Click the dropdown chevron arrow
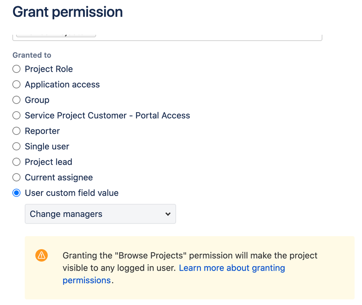This screenshot has height=305, width=362. pyautogui.click(x=168, y=214)
